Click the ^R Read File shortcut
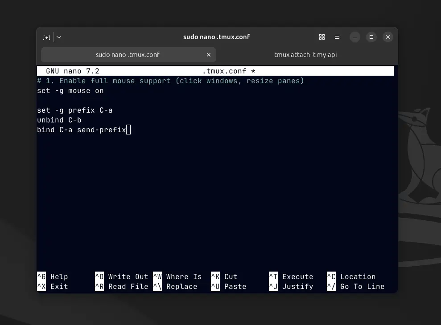The width and height of the screenshot is (441, 325). [121, 287]
